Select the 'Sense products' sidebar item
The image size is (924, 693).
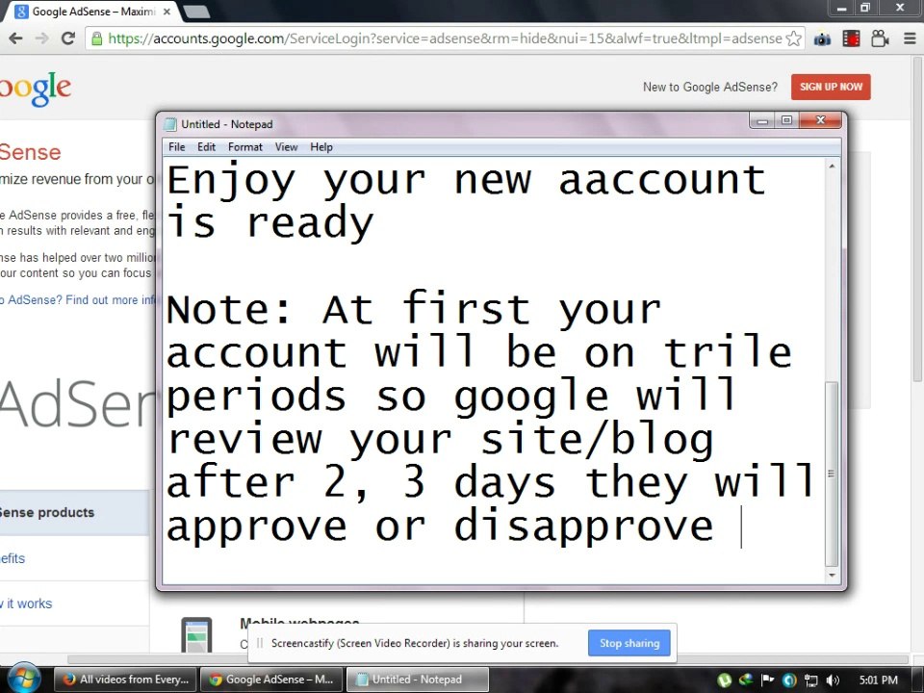[47, 512]
